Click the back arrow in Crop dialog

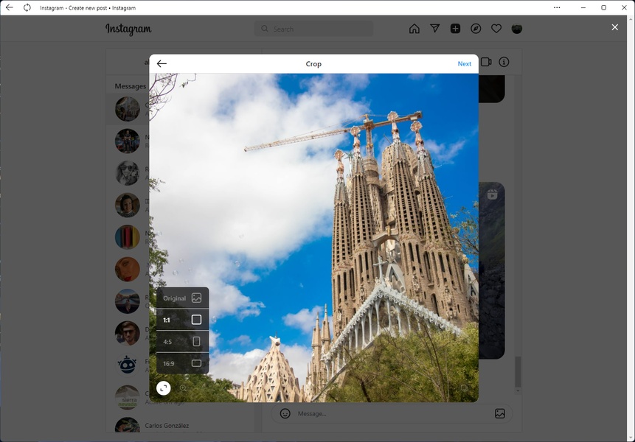pyautogui.click(x=162, y=64)
